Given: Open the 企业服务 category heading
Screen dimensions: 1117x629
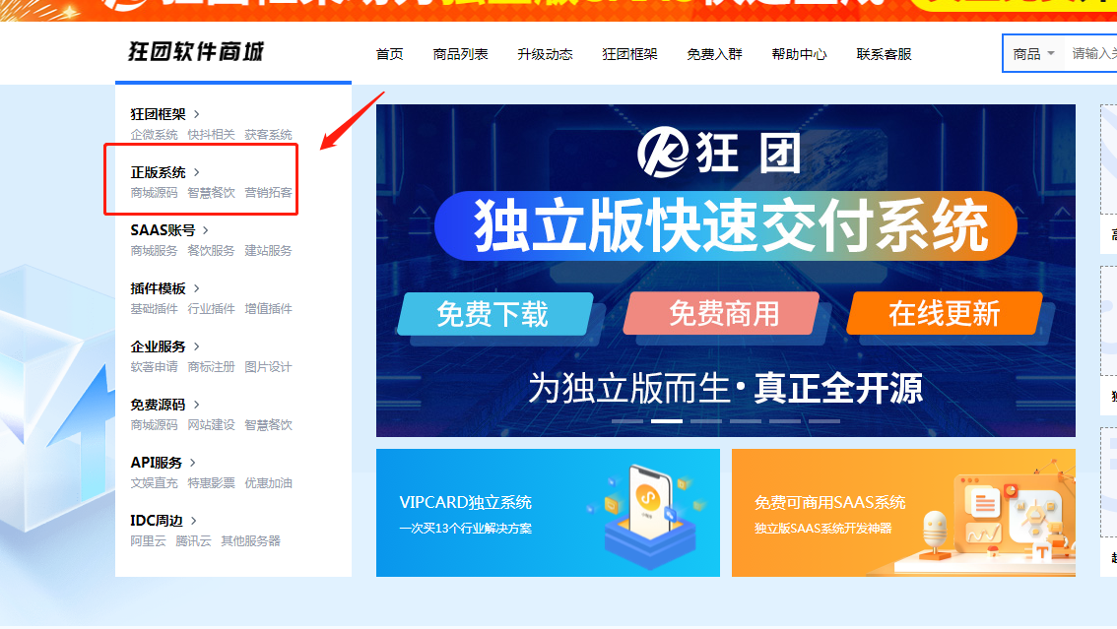Looking at the screenshot, I should point(159,346).
